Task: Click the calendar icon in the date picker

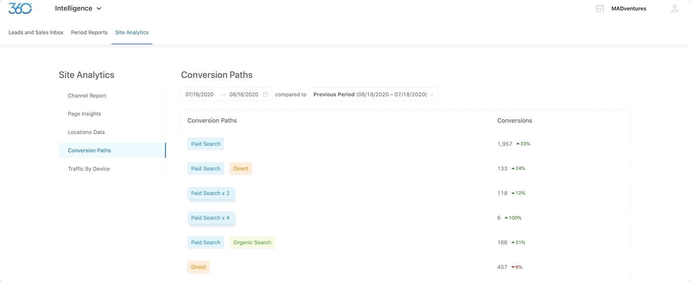Action: [x=265, y=94]
